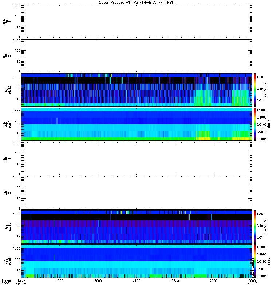Click the 'thb fbk edc12' y-axis title
Viewport: 273px width, 291px height.
pyautogui.click(x=7, y=90)
